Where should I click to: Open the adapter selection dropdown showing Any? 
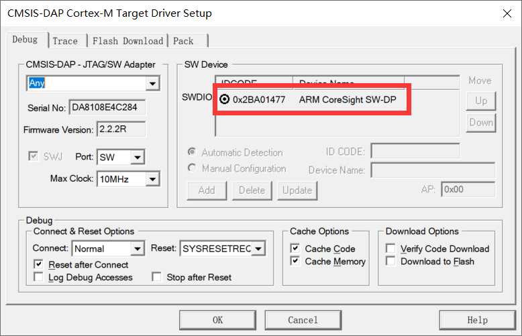(152, 84)
